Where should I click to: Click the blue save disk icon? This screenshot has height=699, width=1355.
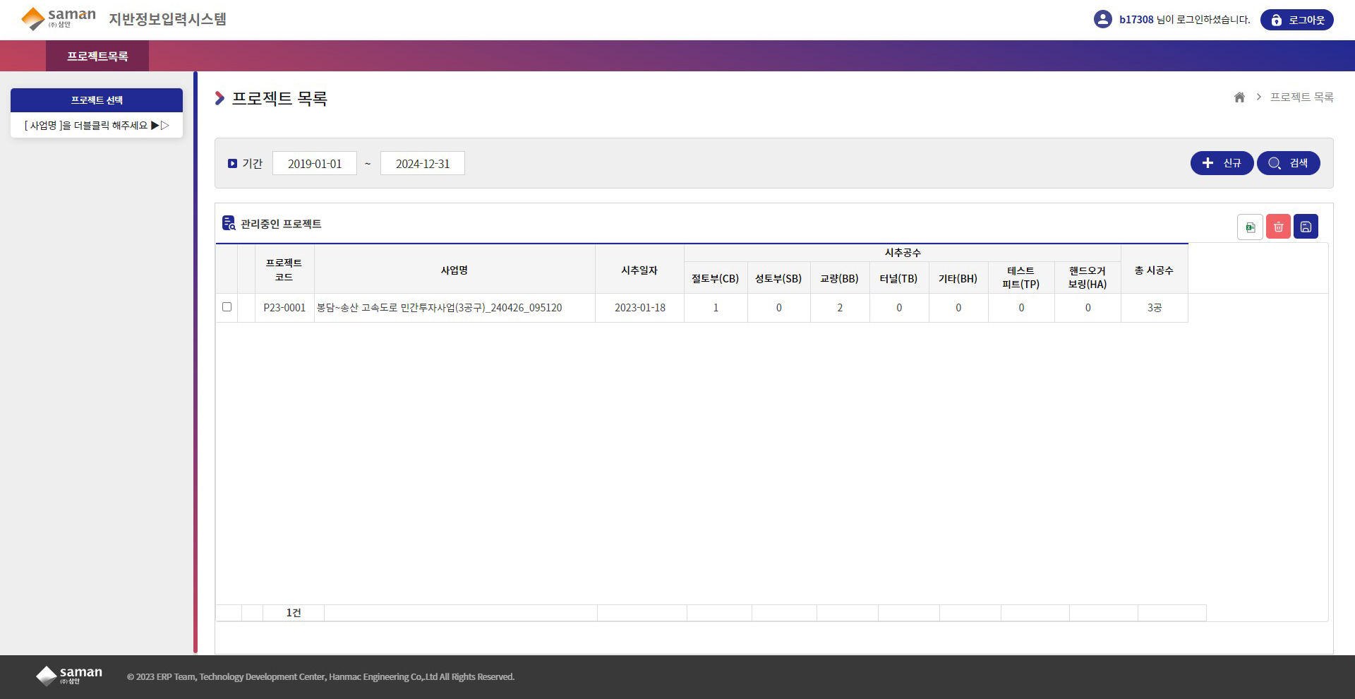[x=1306, y=227]
